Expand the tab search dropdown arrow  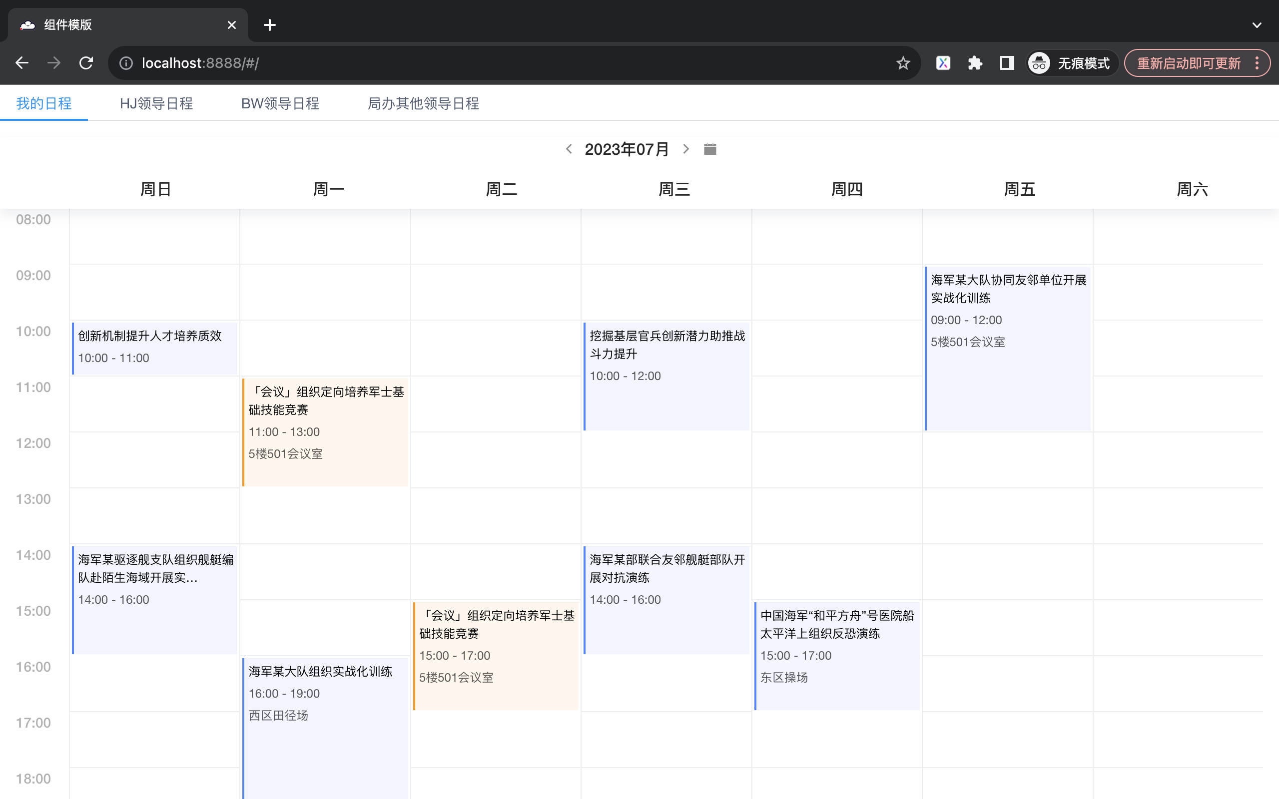point(1257,25)
